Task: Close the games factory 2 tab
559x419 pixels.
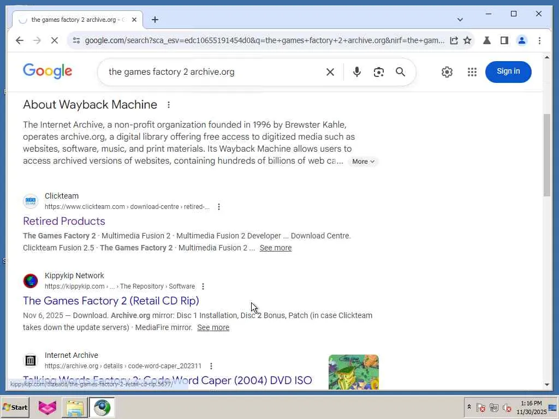Action: [134, 20]
